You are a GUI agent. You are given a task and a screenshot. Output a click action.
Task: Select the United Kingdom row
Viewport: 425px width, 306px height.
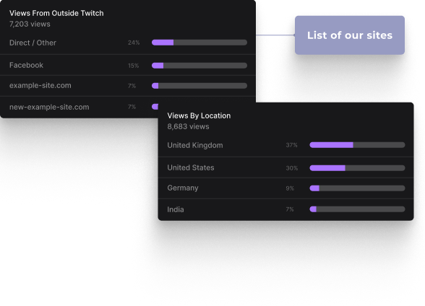[286, 145]
